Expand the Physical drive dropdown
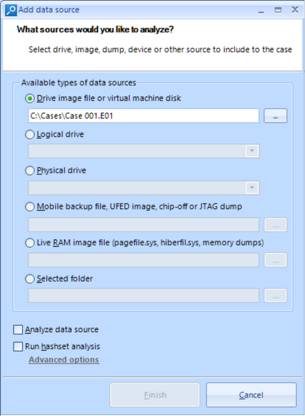Image resolution: width=305 pixels, height=416 pixels. 252,188
